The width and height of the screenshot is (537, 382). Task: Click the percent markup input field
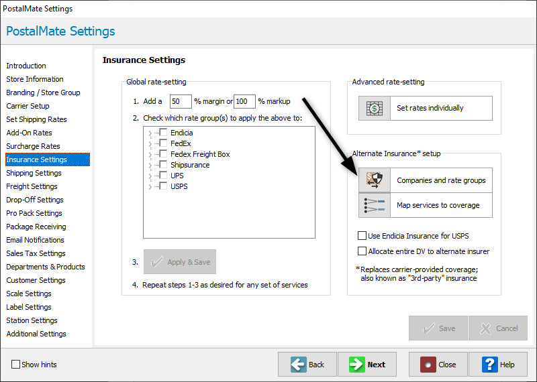(244, 101)
